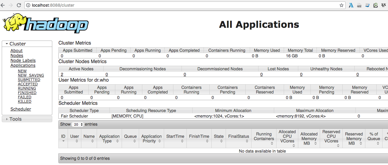Bookmark page with star icon
This screenshot has height=165, width=388.
(342, 5)
